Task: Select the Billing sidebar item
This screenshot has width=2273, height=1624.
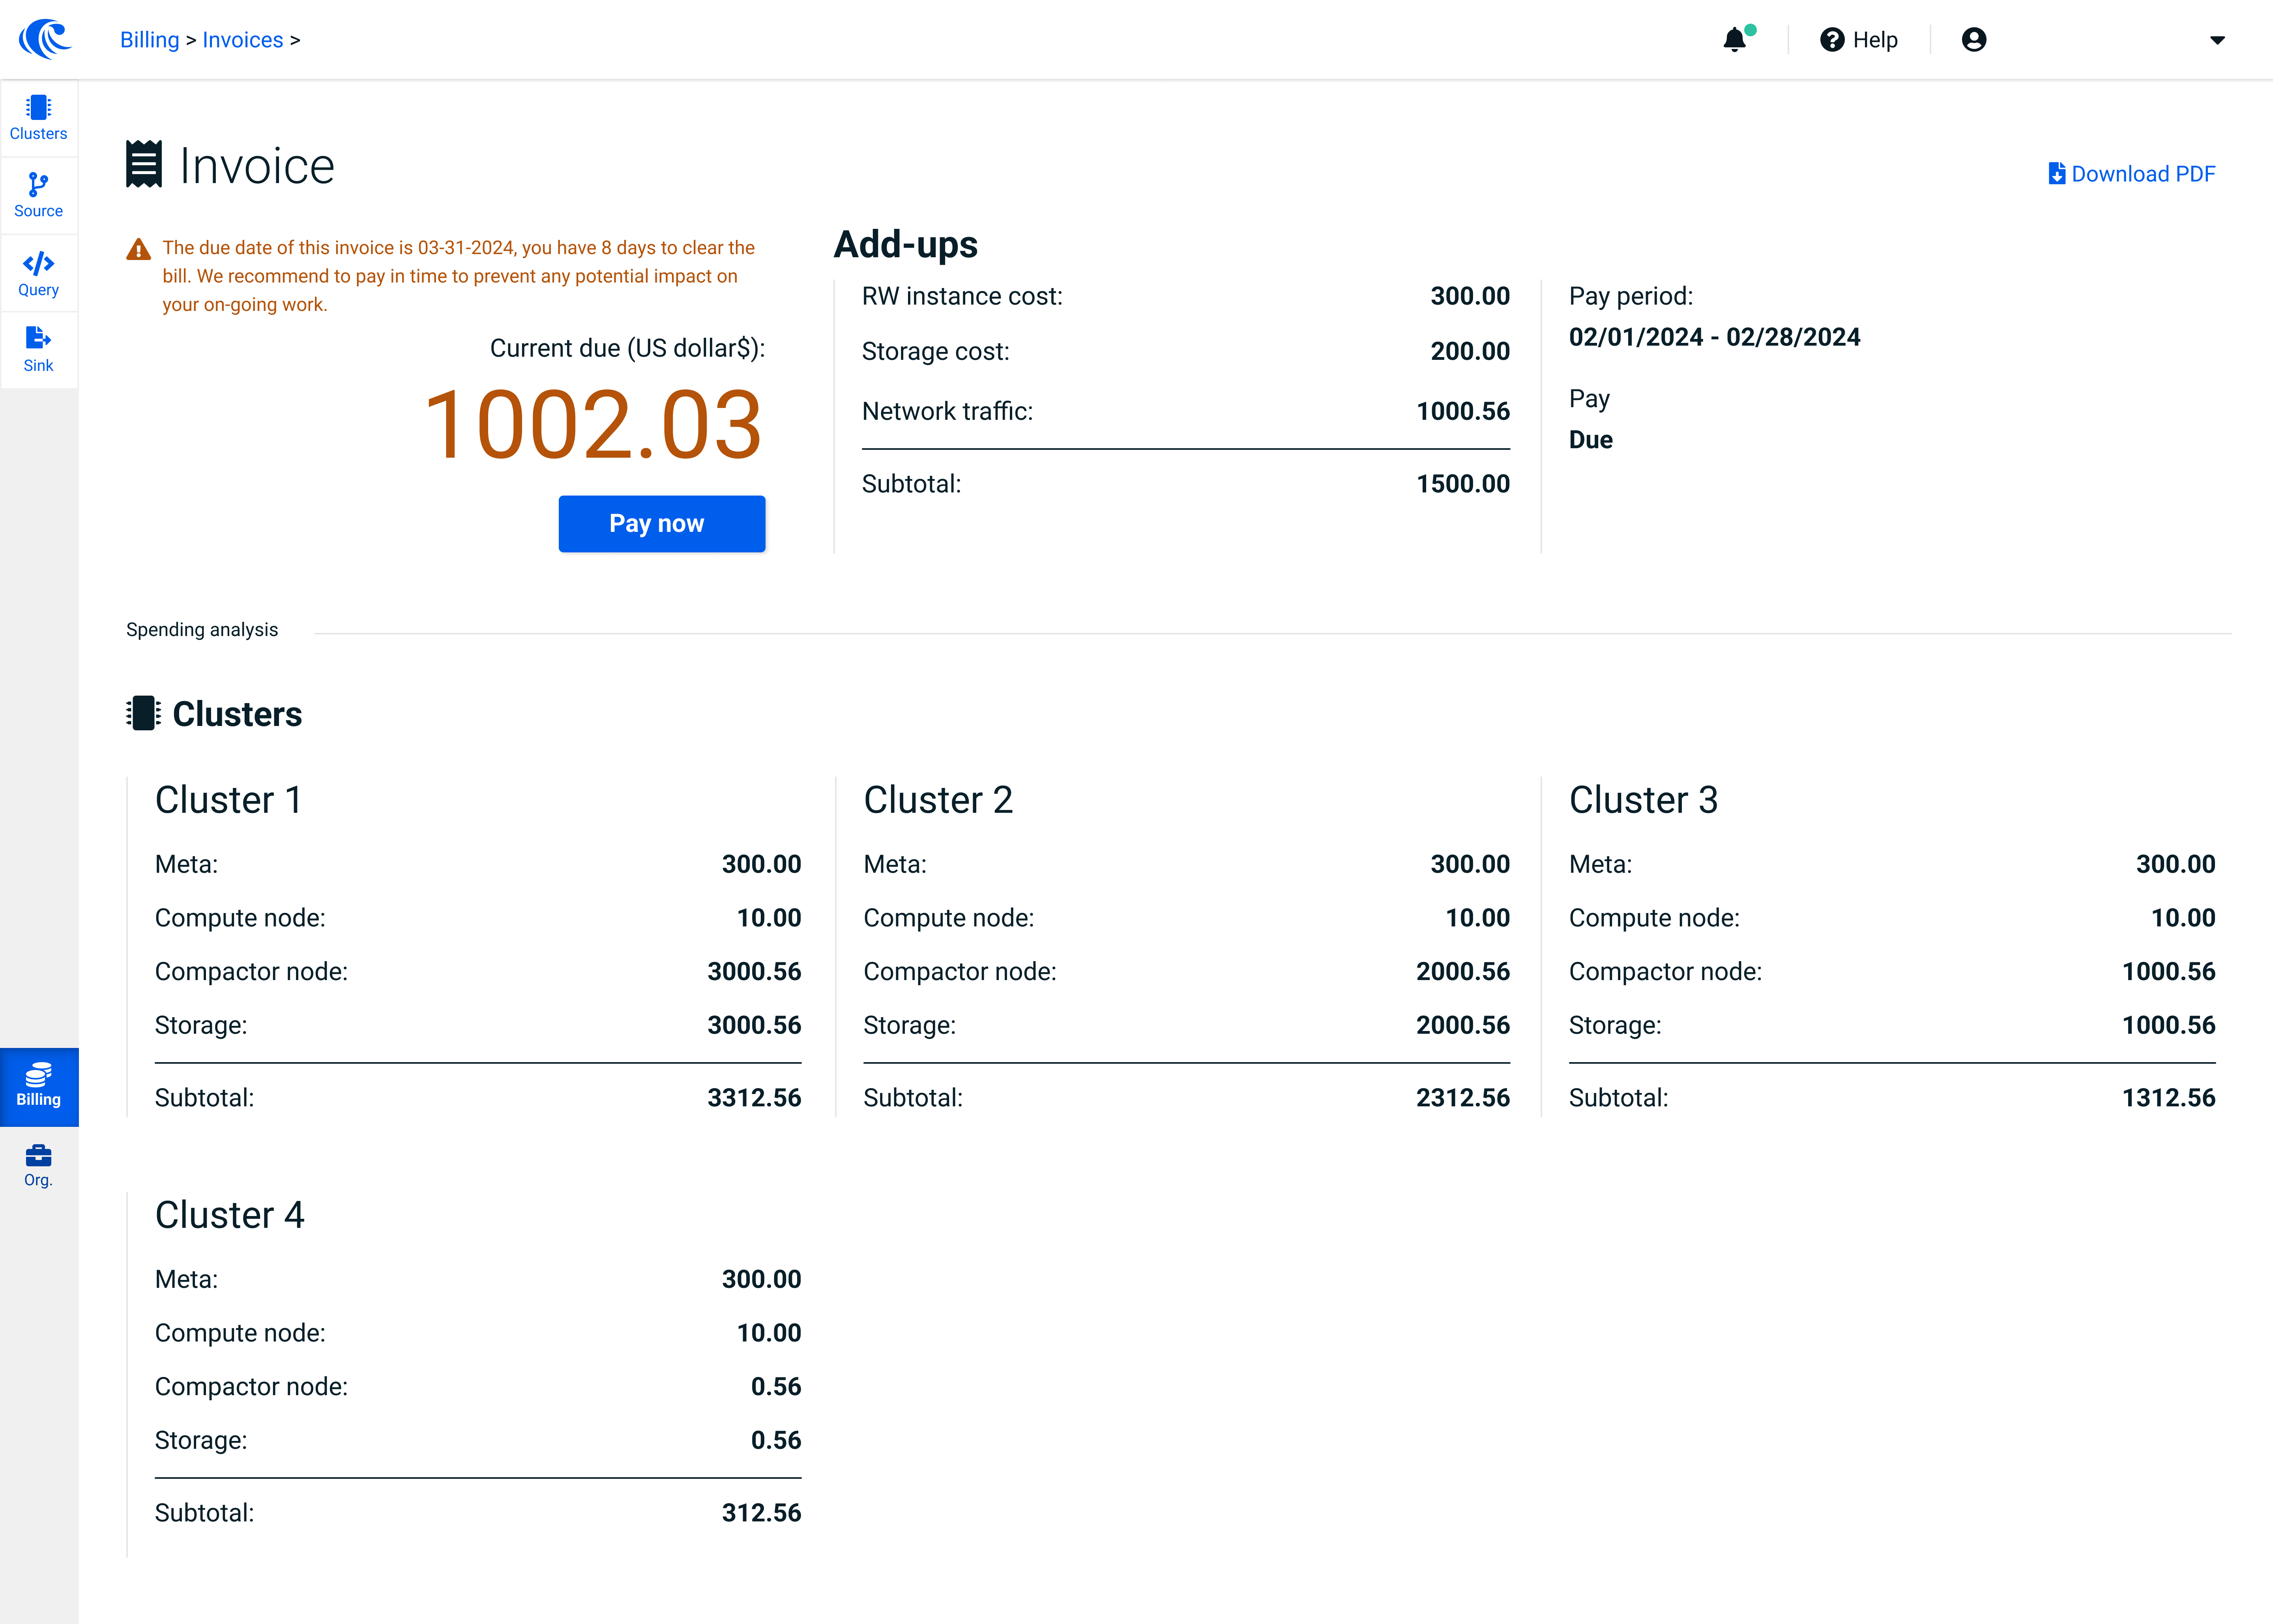Action: tap(38, 1086)
